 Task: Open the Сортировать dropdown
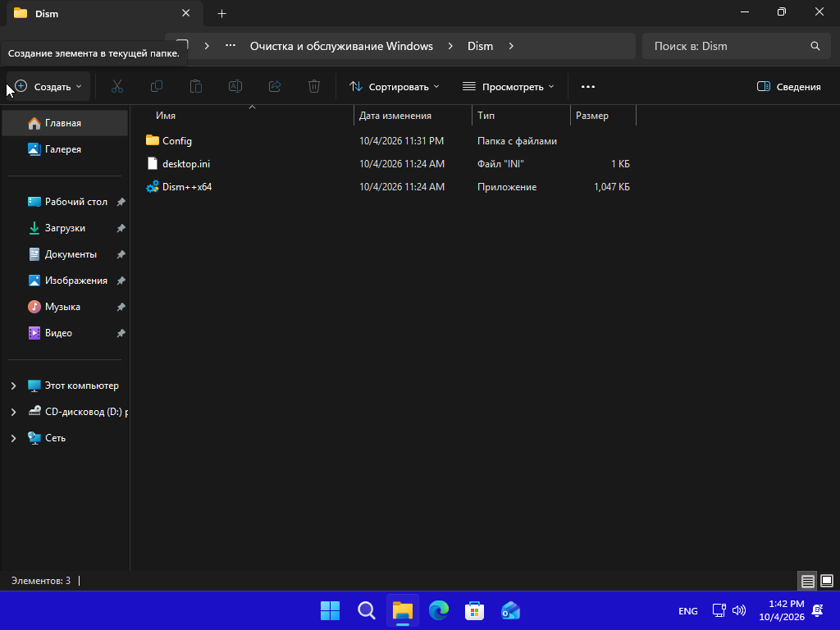(395, 87)
